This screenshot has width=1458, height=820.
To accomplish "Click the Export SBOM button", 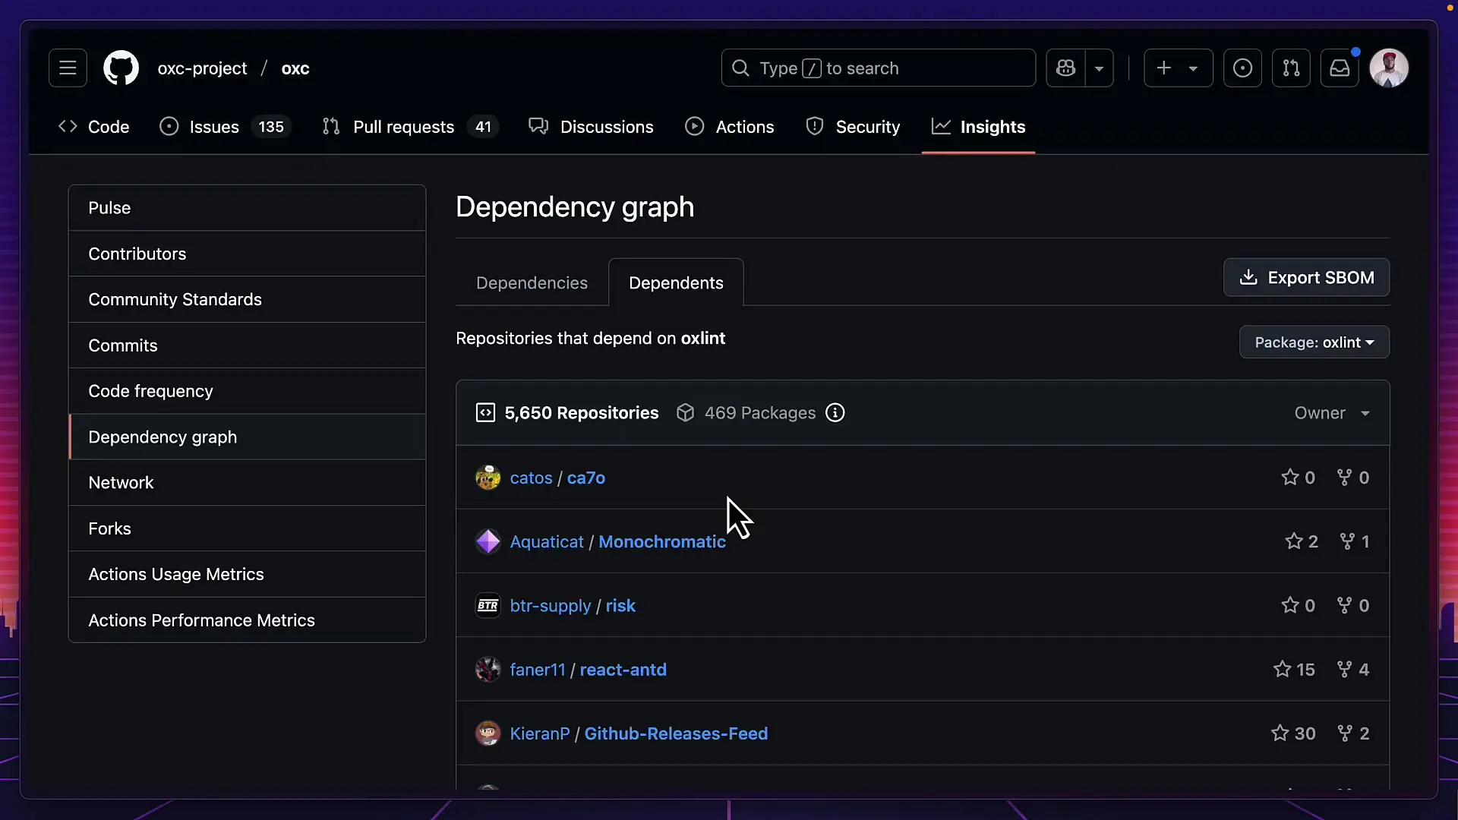I will coord(1306,278).
